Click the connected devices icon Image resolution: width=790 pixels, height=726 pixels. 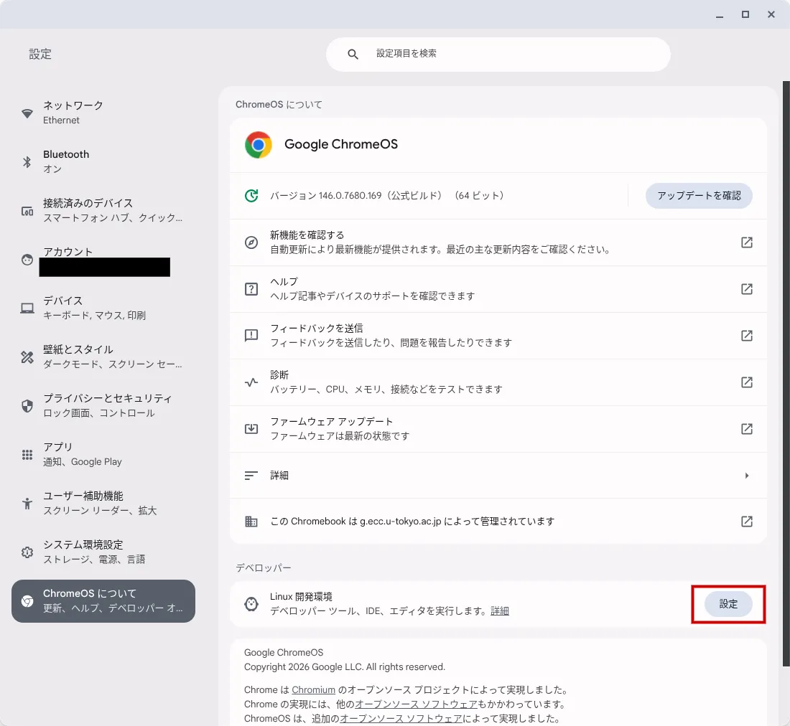tap(27, 212)
